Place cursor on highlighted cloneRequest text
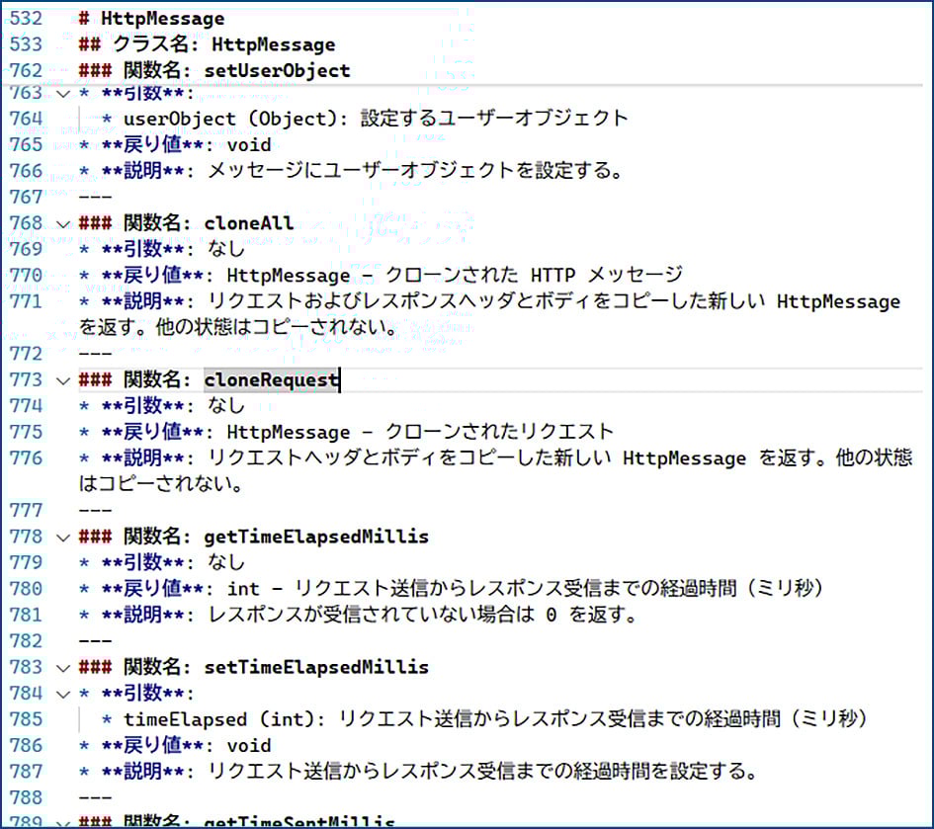 (271, 380)
